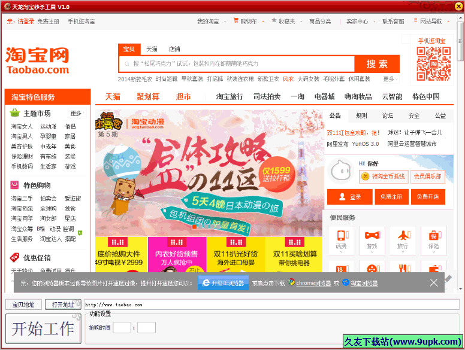This screenshot has height=350, width=465.
Task: Click the mobile Taobao QR code
Action: point(433,64)
